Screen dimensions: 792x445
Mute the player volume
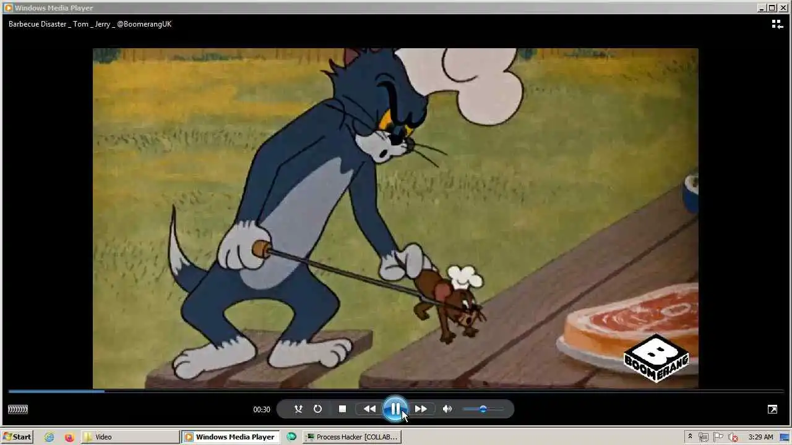point(447,409)
